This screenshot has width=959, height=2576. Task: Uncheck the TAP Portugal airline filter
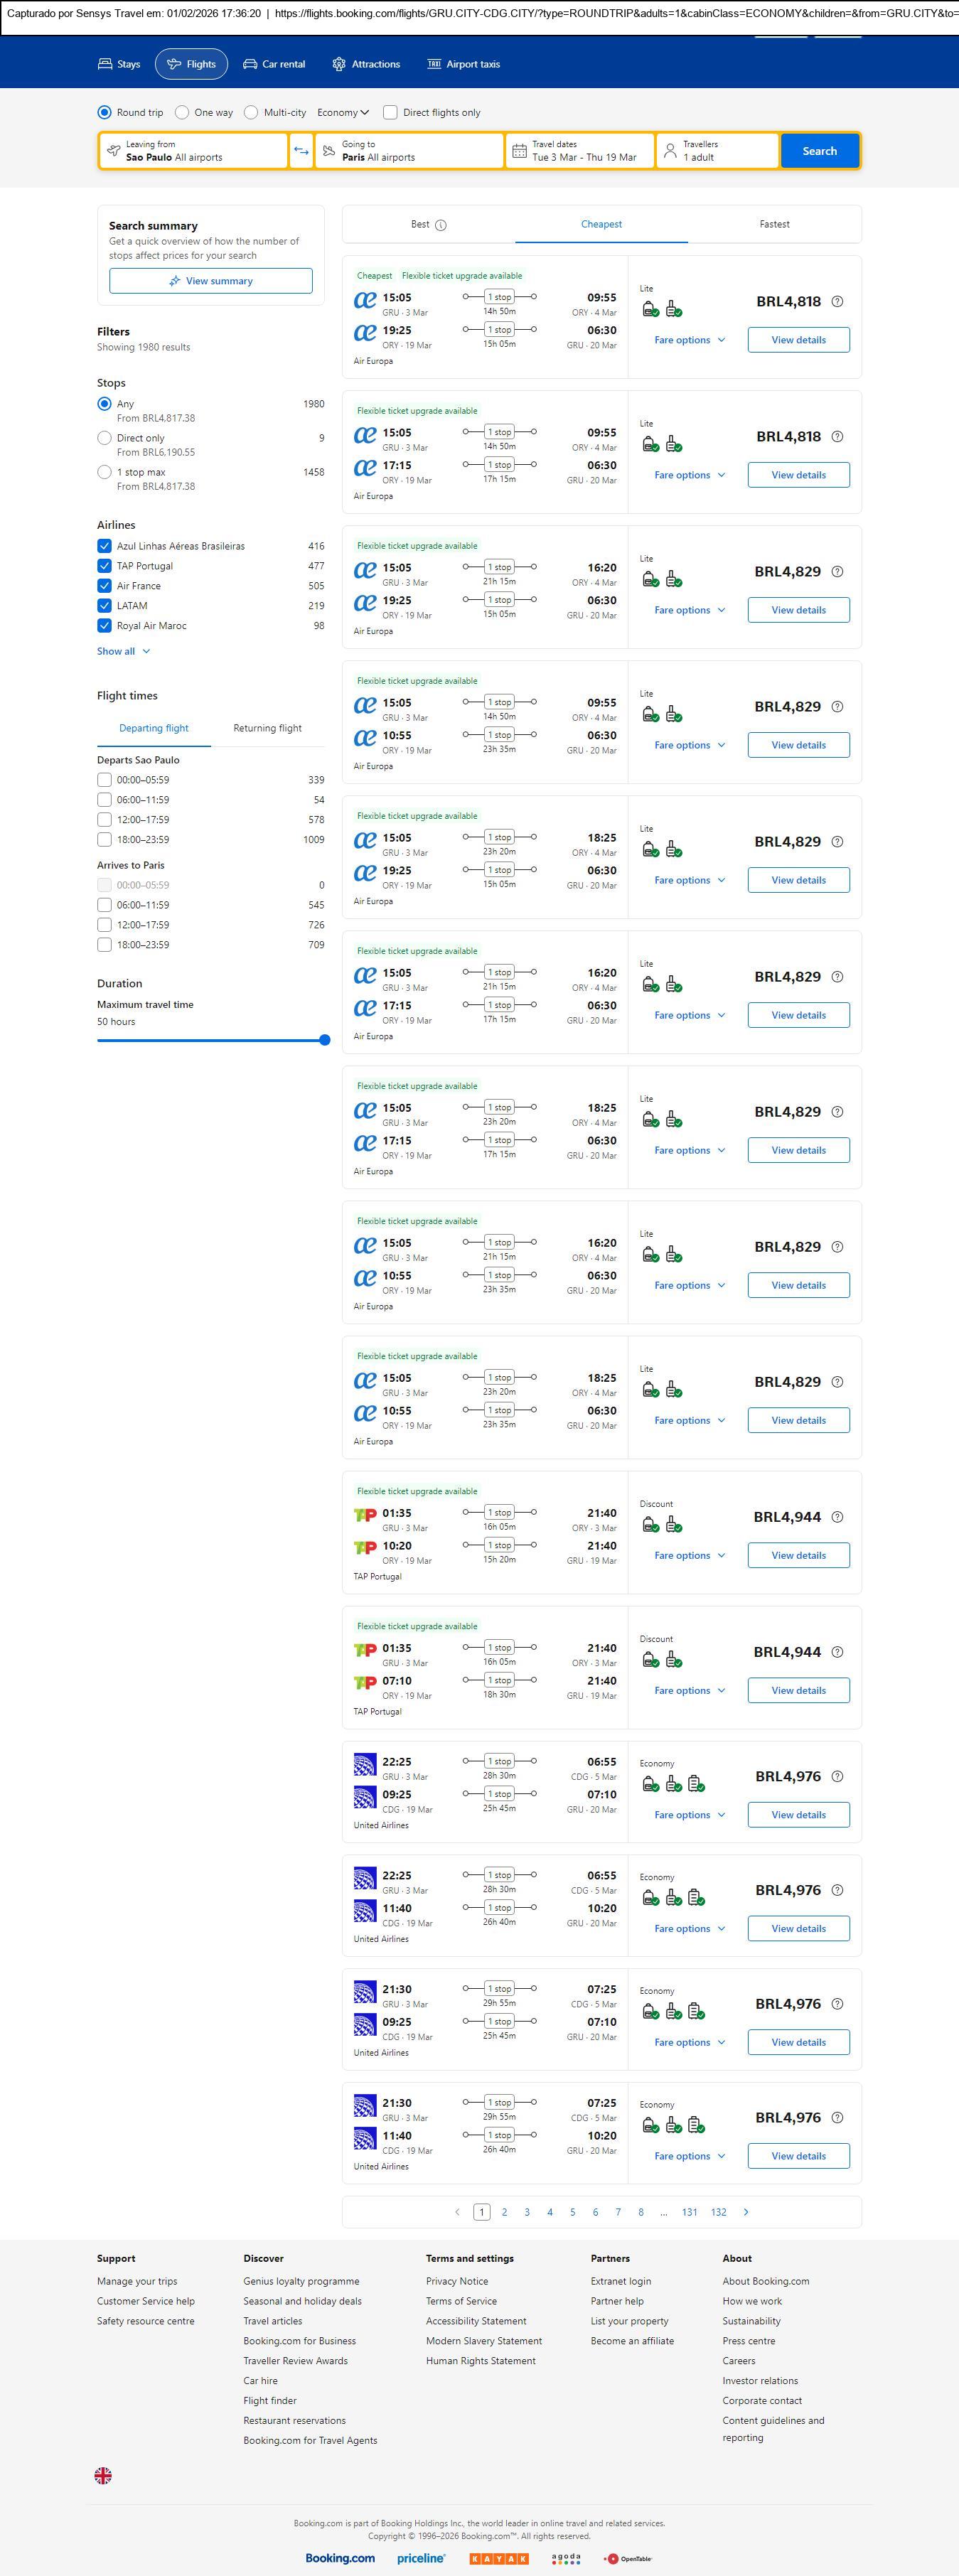(x=104, y=566)
